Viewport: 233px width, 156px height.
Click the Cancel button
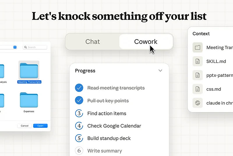coord(24,126)
